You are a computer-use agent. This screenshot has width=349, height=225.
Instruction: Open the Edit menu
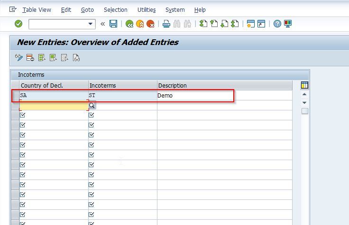66,10
